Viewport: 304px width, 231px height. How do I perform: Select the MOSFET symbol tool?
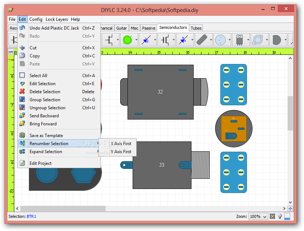(x=165, y=40)
